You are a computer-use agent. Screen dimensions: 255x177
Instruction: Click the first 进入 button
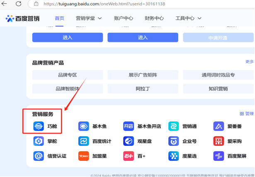coord(68,37)
